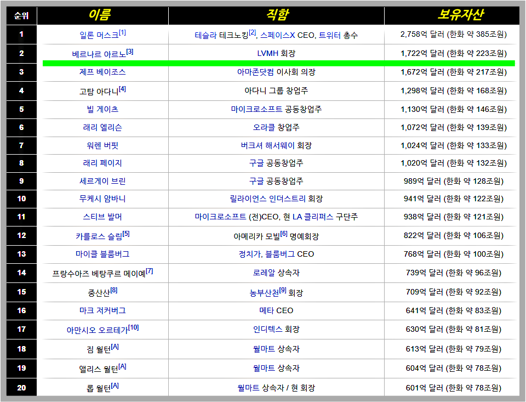Select the 2,758억 달러 asset cell

point(454,34)
